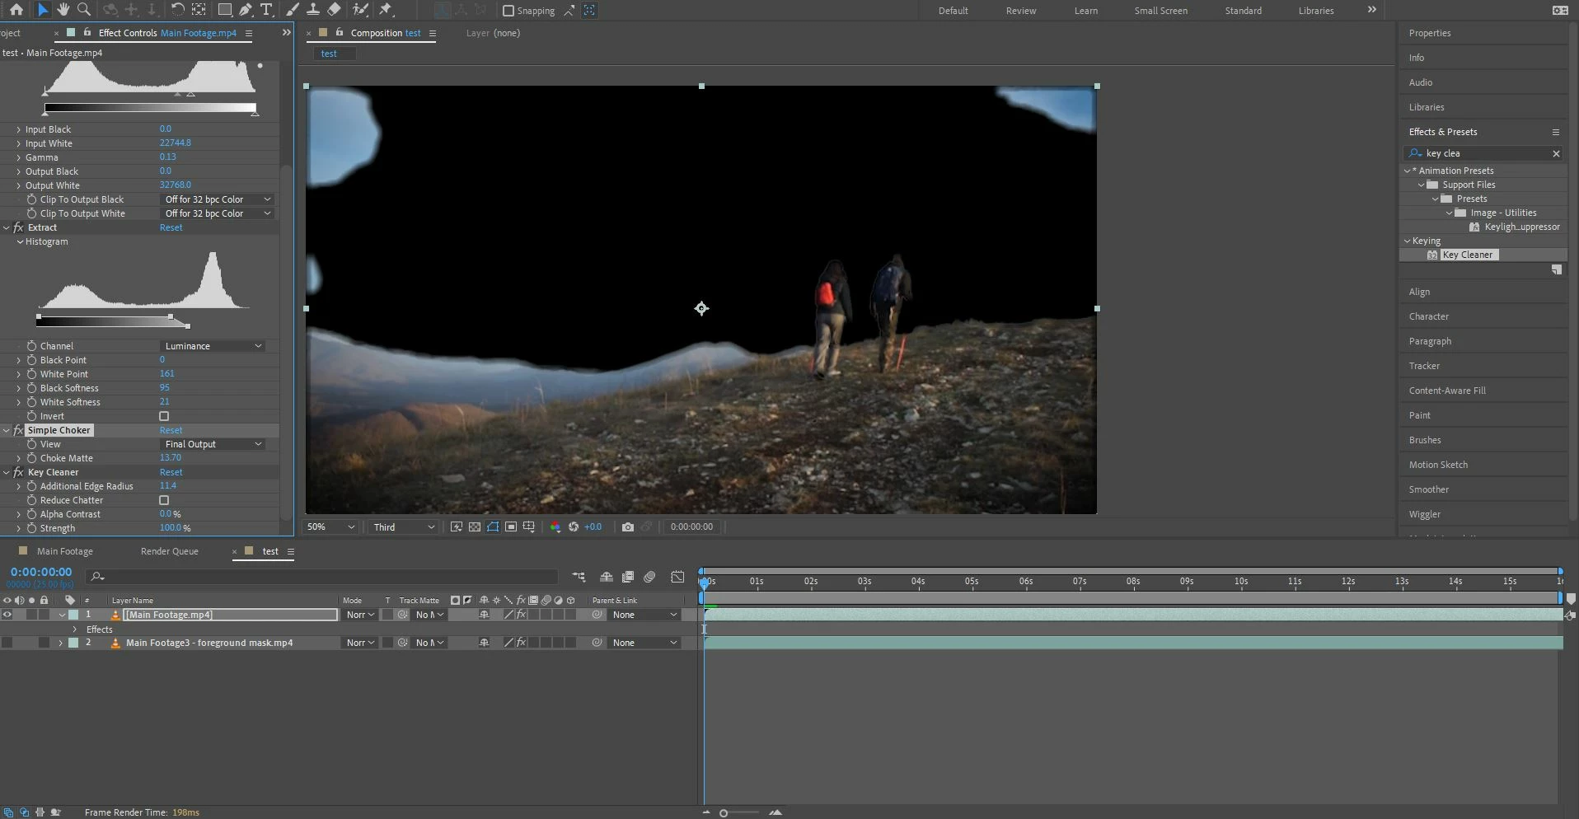Click the Take Snapshot camera icon
1579x819 pixels.
coord(628,527)
